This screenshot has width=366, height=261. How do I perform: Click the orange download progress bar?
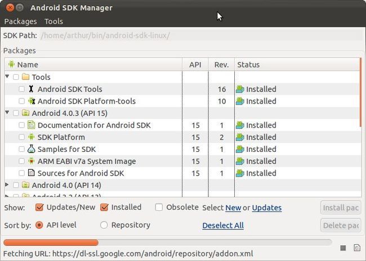pyautogui.click(x=51, y=242)
